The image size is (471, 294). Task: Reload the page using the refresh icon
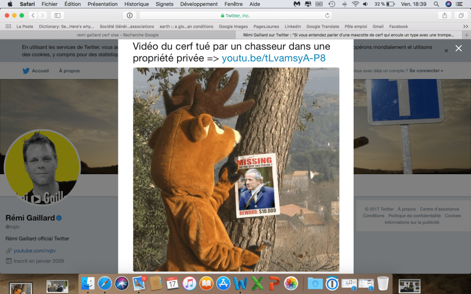[328, 16]
